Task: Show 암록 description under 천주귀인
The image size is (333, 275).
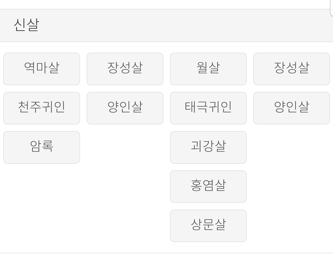Action: tap(42, 147)
